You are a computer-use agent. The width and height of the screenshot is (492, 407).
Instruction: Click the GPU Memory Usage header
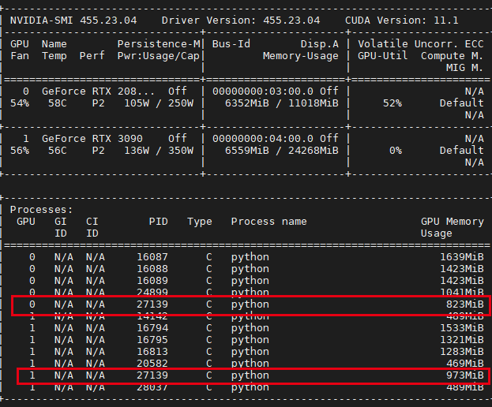[x=453, y=227]
